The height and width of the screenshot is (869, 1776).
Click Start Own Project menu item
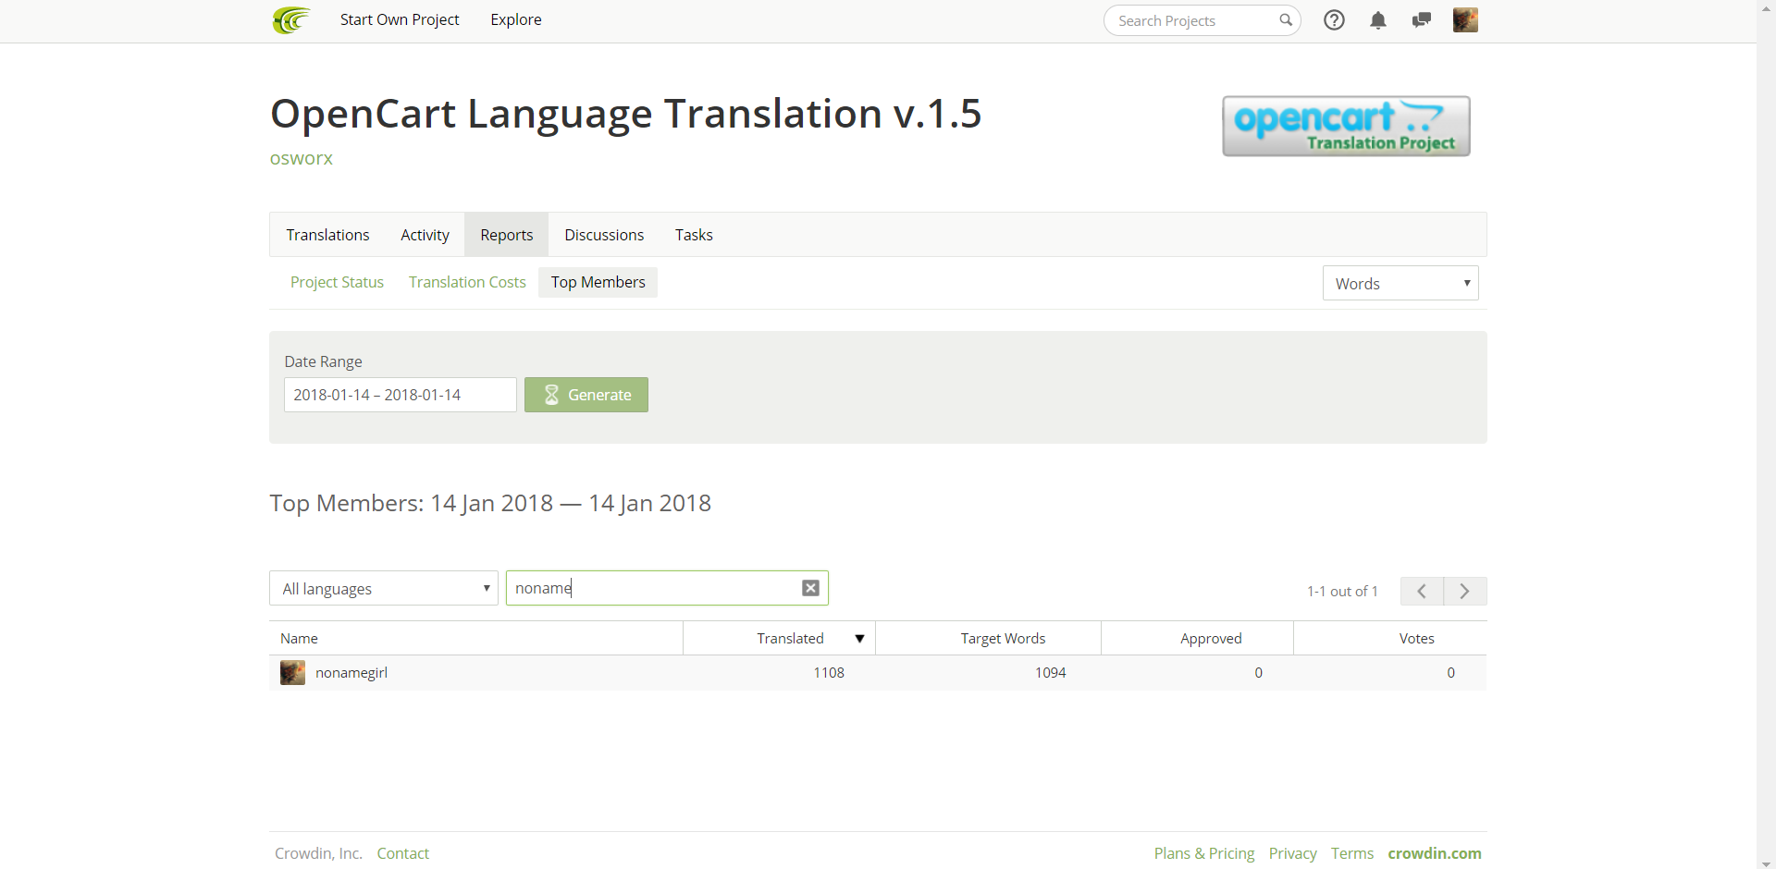coord(400,19)
